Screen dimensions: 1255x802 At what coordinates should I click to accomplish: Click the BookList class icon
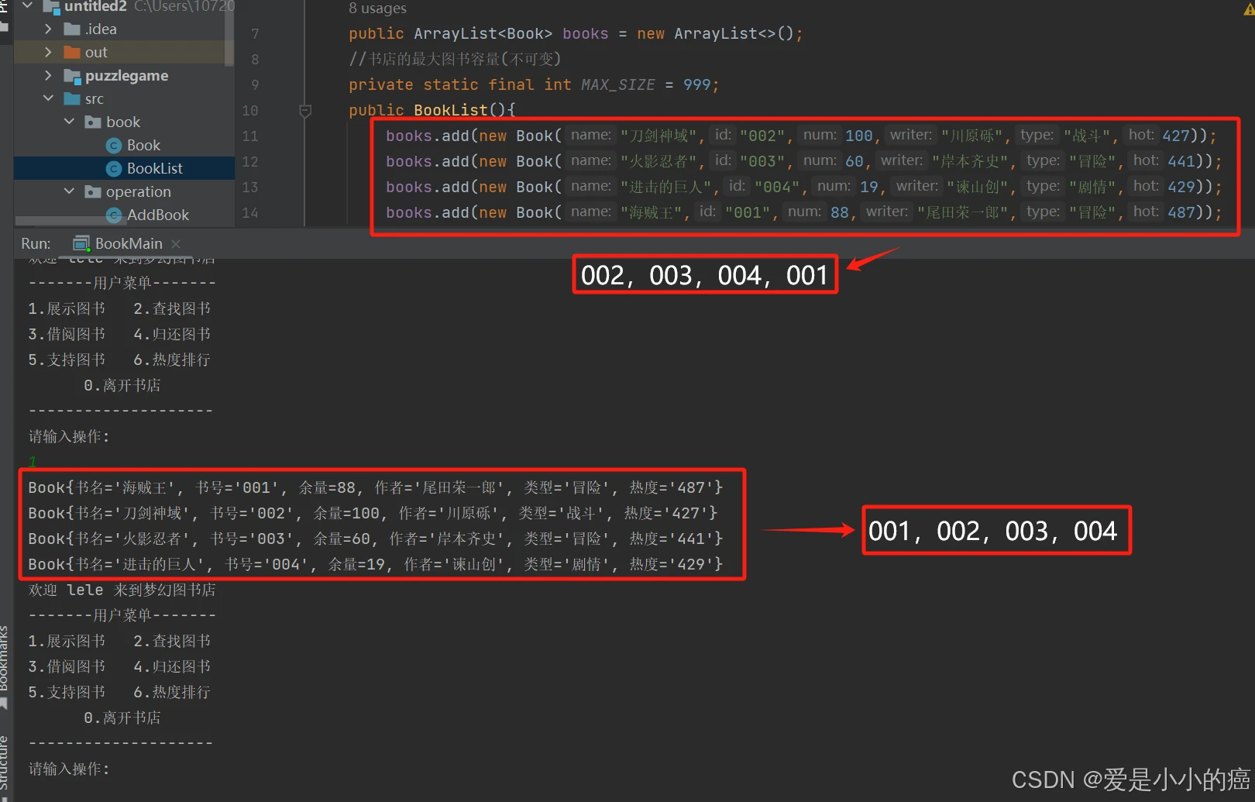(x=114, y=168)
